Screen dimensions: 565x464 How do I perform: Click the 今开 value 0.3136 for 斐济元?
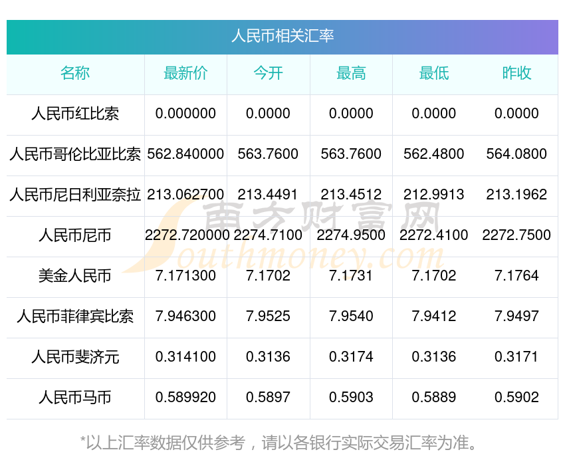click(268, 357)
